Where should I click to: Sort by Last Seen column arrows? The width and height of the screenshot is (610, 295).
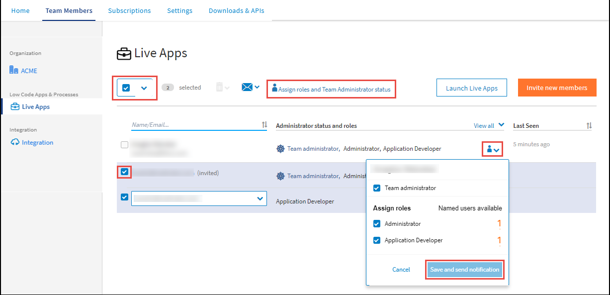coord(589,126)
